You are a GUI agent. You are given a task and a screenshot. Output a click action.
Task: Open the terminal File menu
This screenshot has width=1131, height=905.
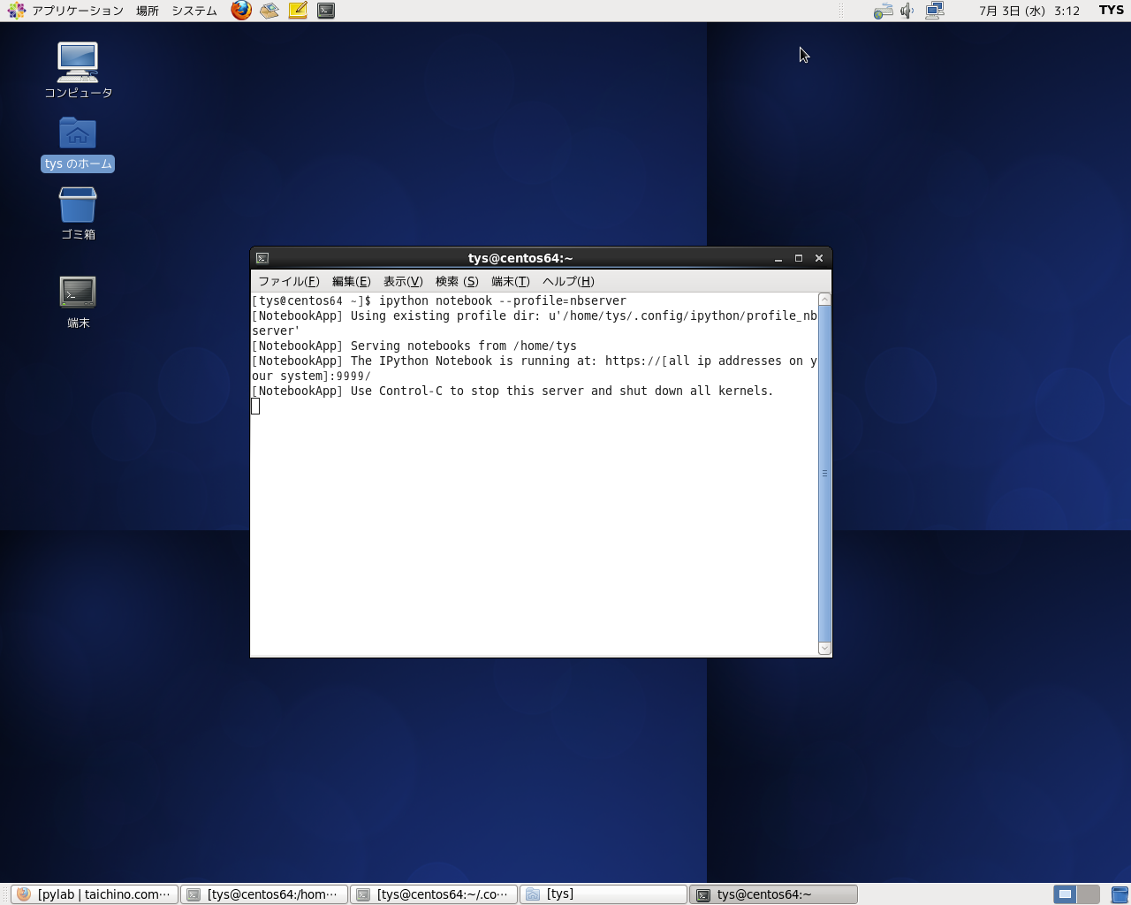point(288,281)
